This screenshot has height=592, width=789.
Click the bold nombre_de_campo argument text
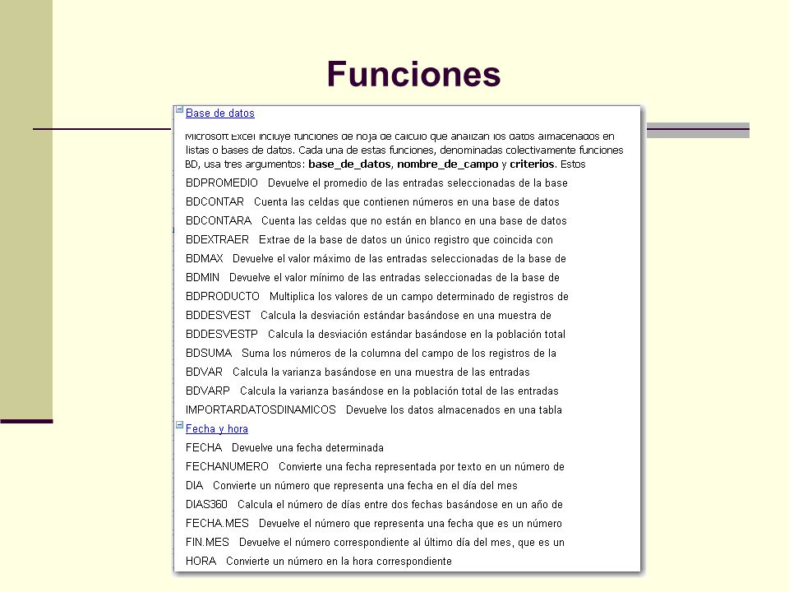pyautogui.click(x=447, y=164)
